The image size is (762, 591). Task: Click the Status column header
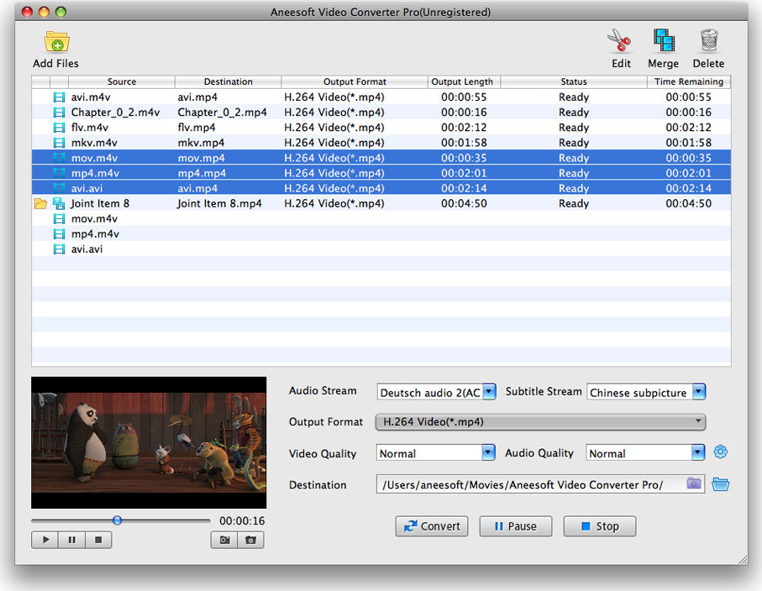tap(574, 81)
